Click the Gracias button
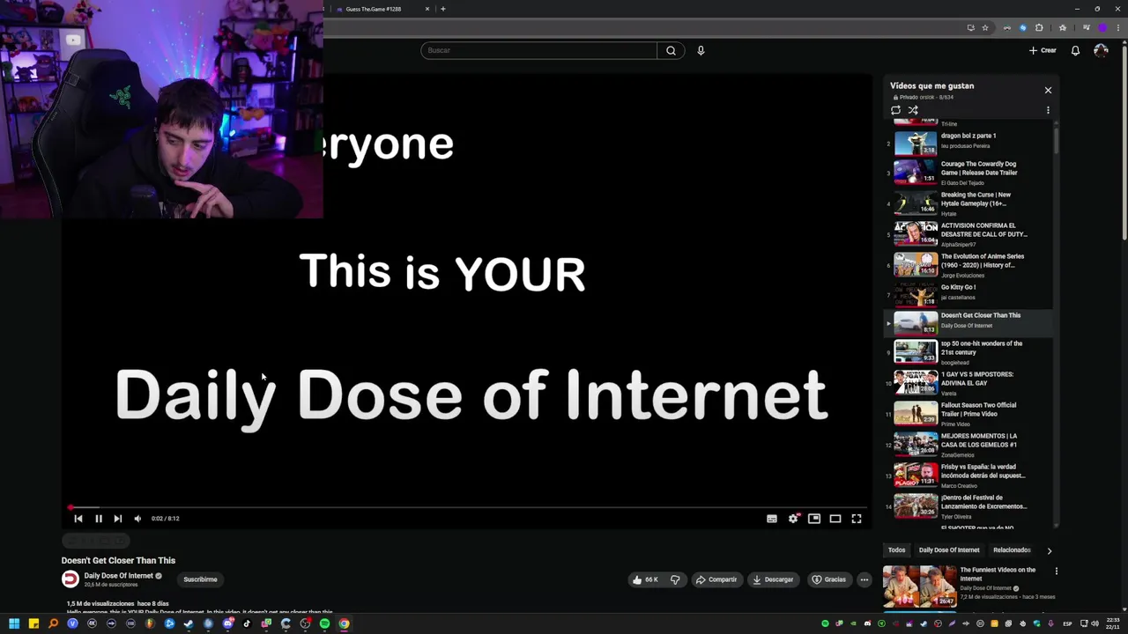This screenshot has width=1128, height=634. tap(828, 579)
